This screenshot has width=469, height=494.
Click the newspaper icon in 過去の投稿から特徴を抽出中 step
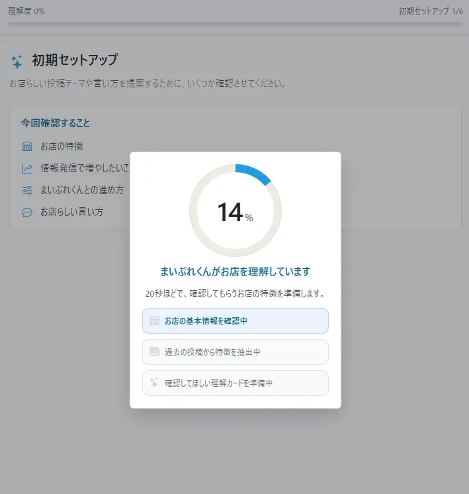point(154,351)
